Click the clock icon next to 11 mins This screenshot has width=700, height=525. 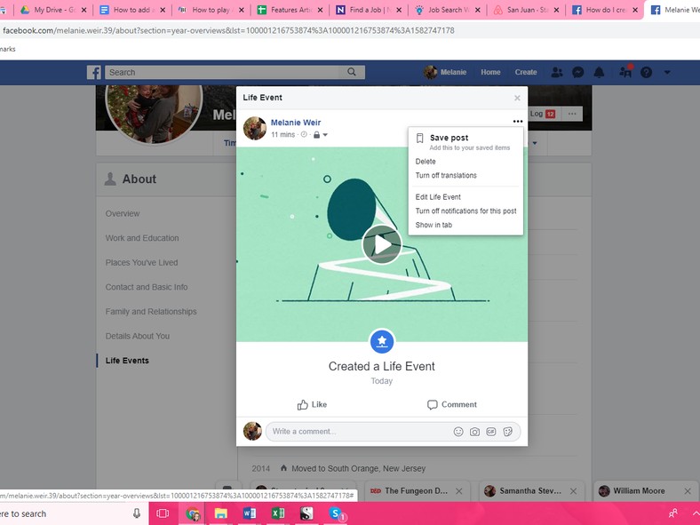(x=304, y=134)
